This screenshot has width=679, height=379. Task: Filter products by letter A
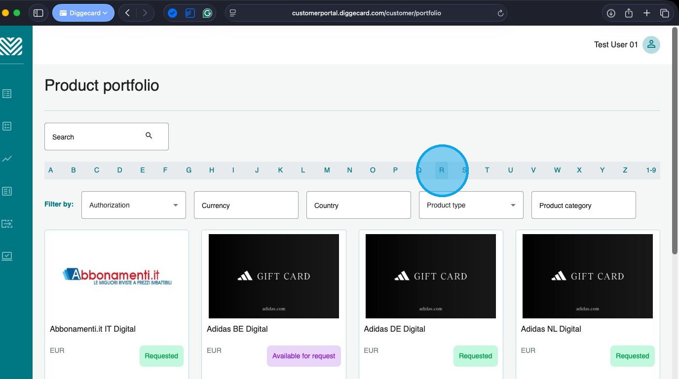(x=51, y=171)
